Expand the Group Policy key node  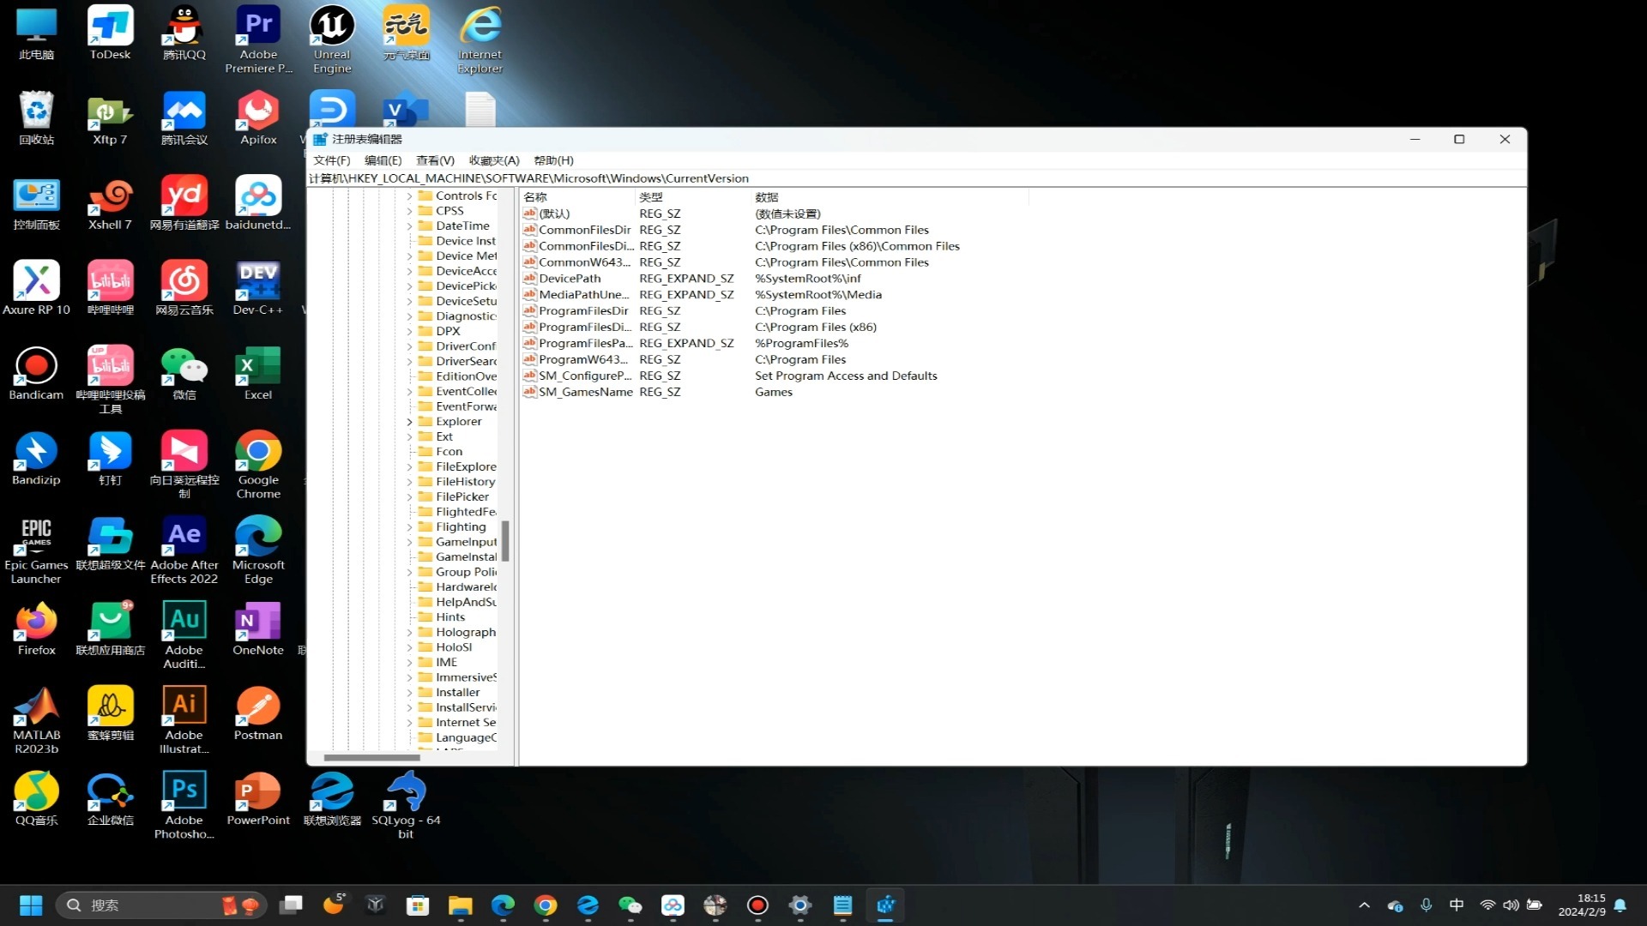(409, 572)
